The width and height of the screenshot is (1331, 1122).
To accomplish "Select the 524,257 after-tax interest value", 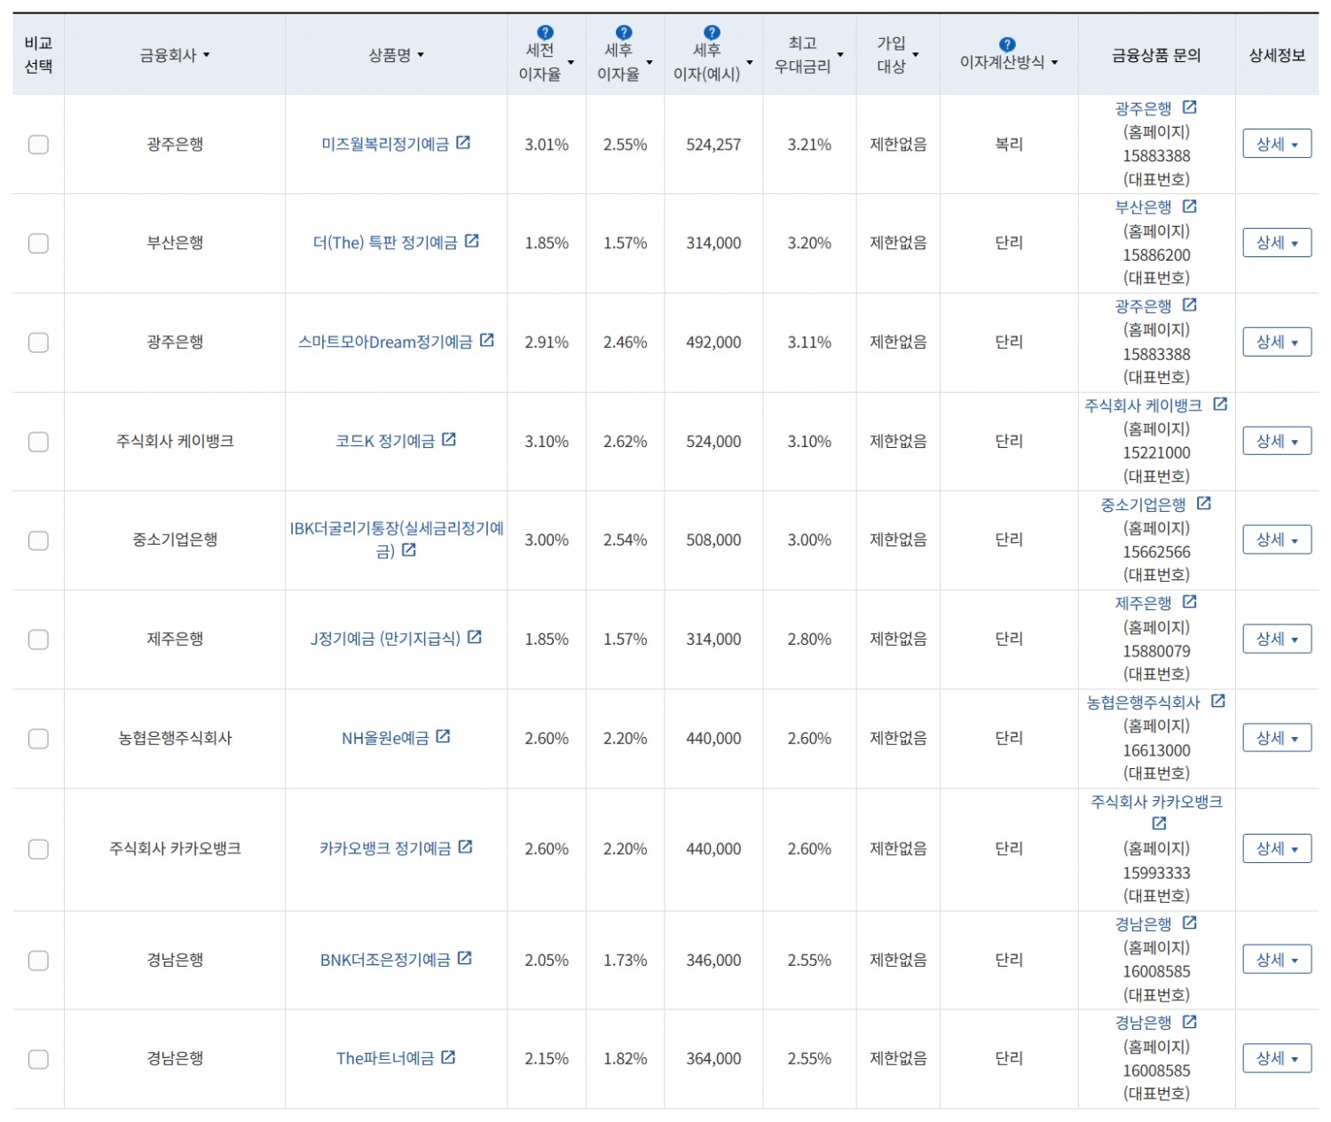I will [713, 145].
